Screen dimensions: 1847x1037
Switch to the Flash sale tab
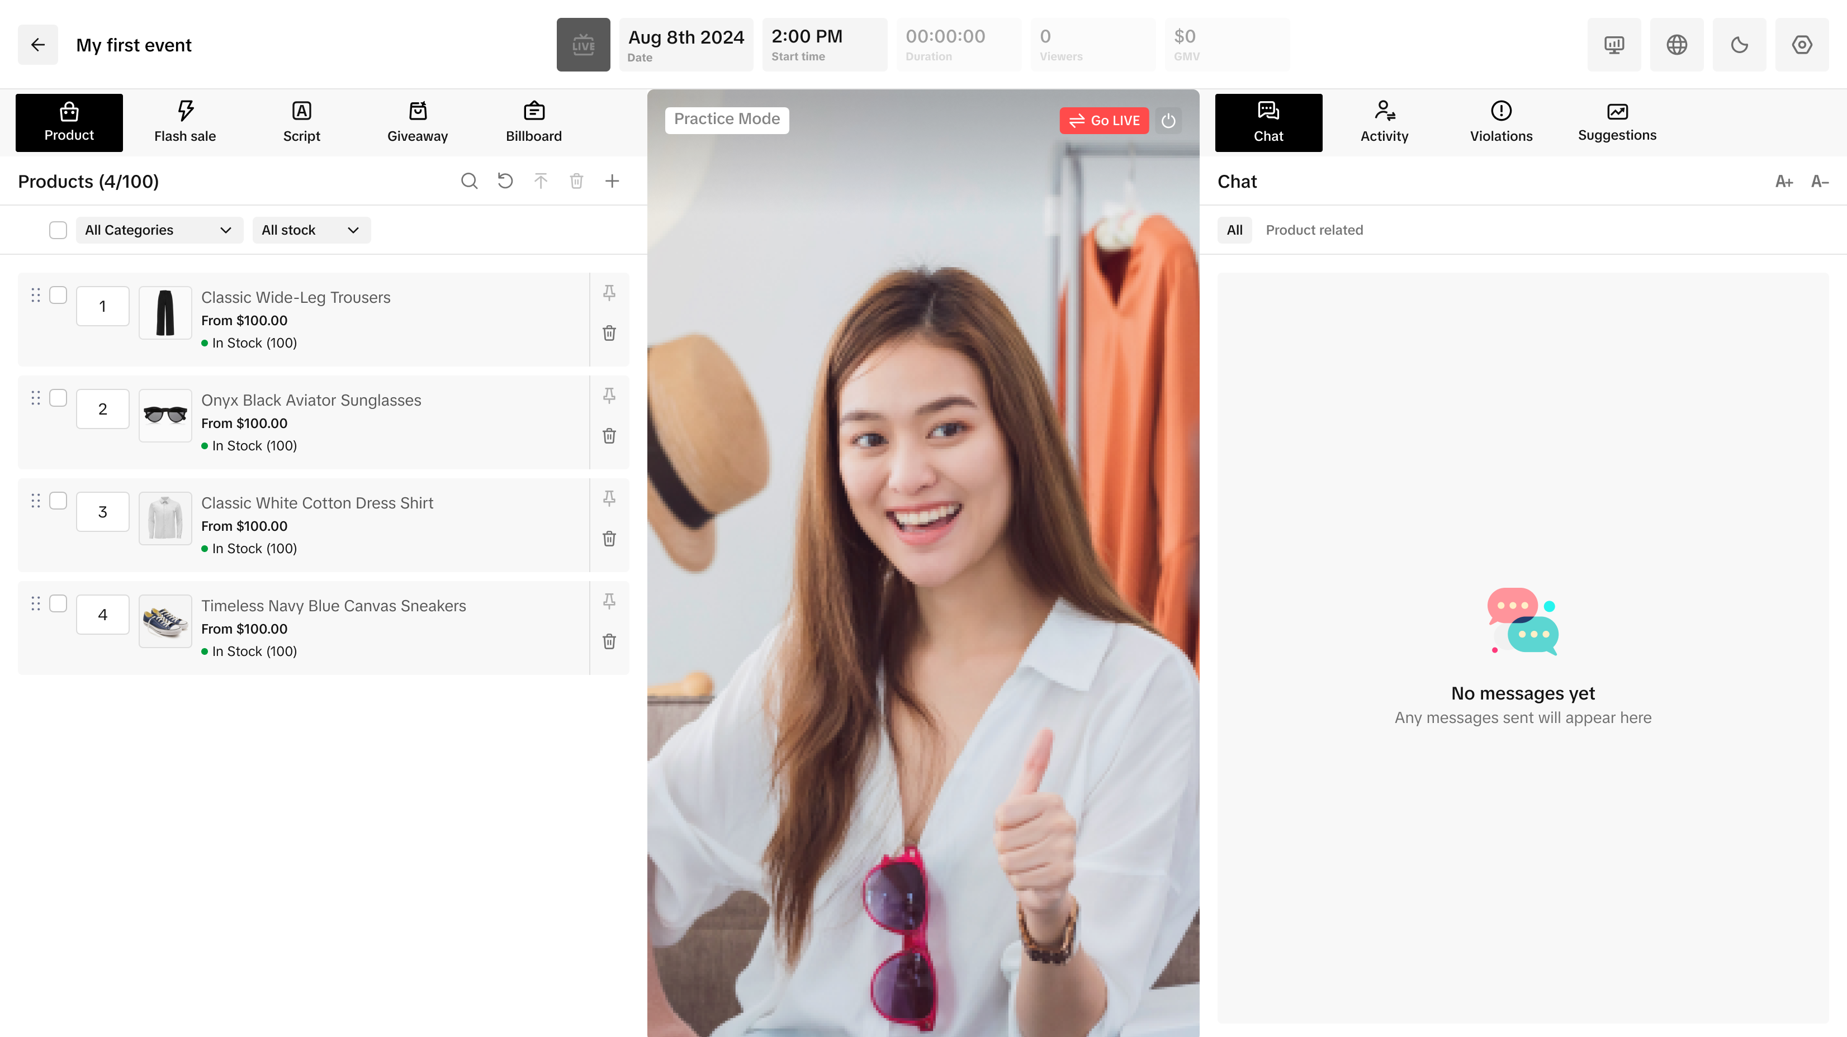185,122
